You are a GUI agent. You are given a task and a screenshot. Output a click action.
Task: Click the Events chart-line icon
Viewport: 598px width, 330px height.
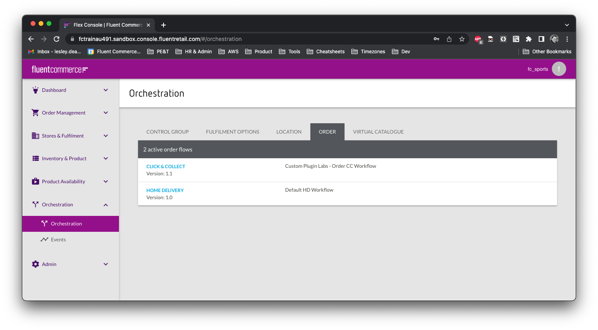[44, 239]
